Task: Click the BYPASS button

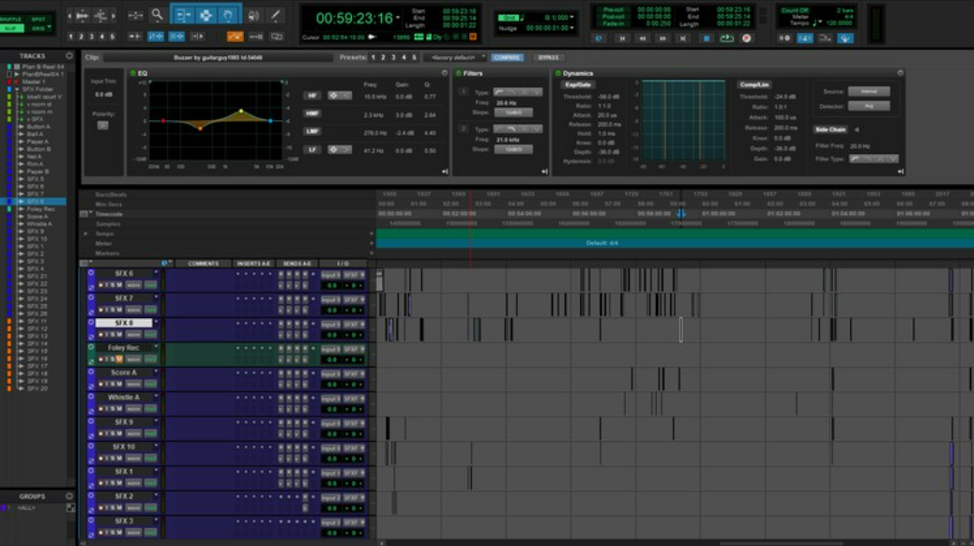Action: pyautogui.click(x=549, y=57)
